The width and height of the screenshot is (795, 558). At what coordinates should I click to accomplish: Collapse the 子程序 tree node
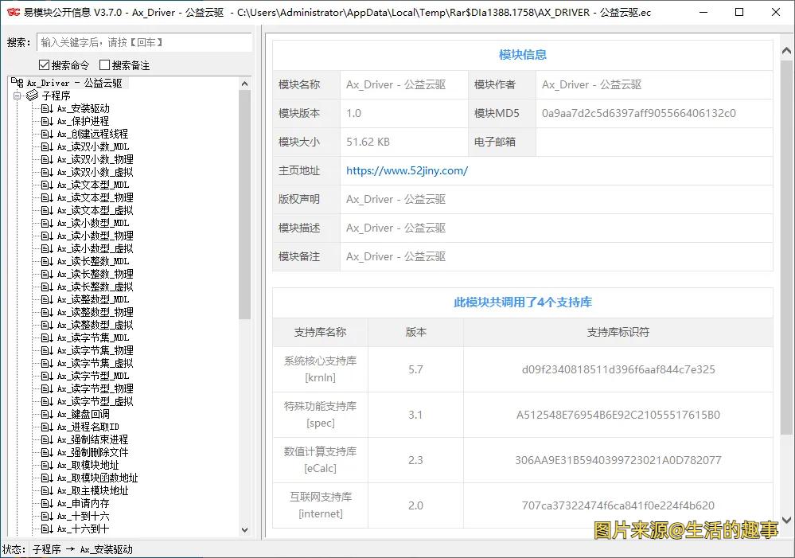pyautogui.click(x=18, y=95)
